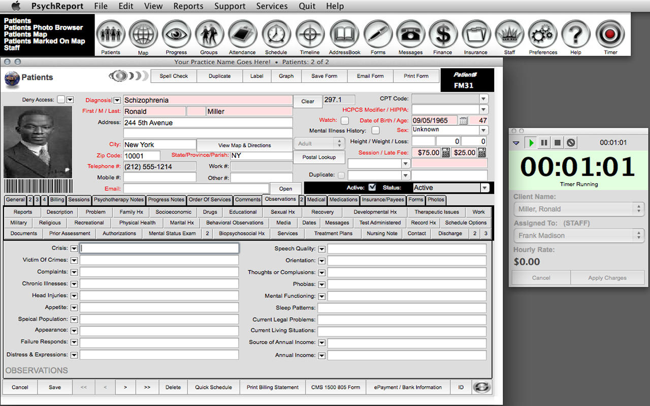Click the Postal Lookup button
The height and width of the screenshot is (406, 650).
click(319, 157)
